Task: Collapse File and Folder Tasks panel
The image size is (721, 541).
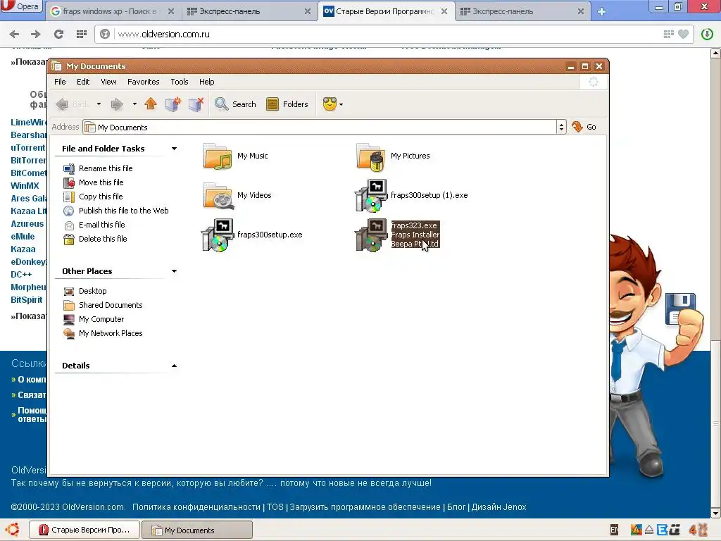Action: pyautogui.click(x=175, y=149)
